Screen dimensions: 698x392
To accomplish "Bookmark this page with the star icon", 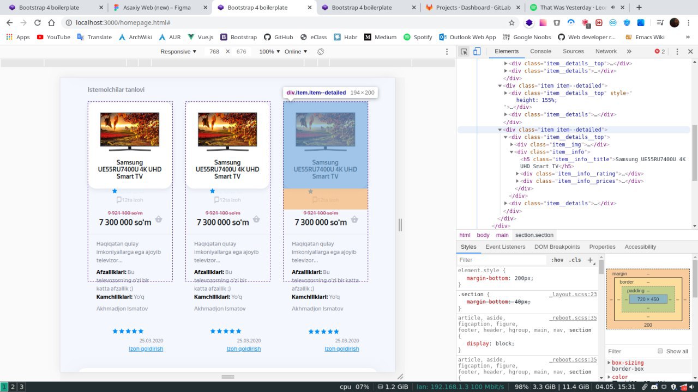I will pos(512,23).
